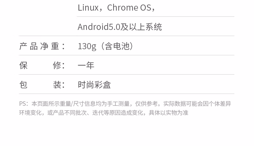The height and width of the screenshot is (146, 254).
Task: Click the word Linux in the system list
Action: (x=88, y=7)
